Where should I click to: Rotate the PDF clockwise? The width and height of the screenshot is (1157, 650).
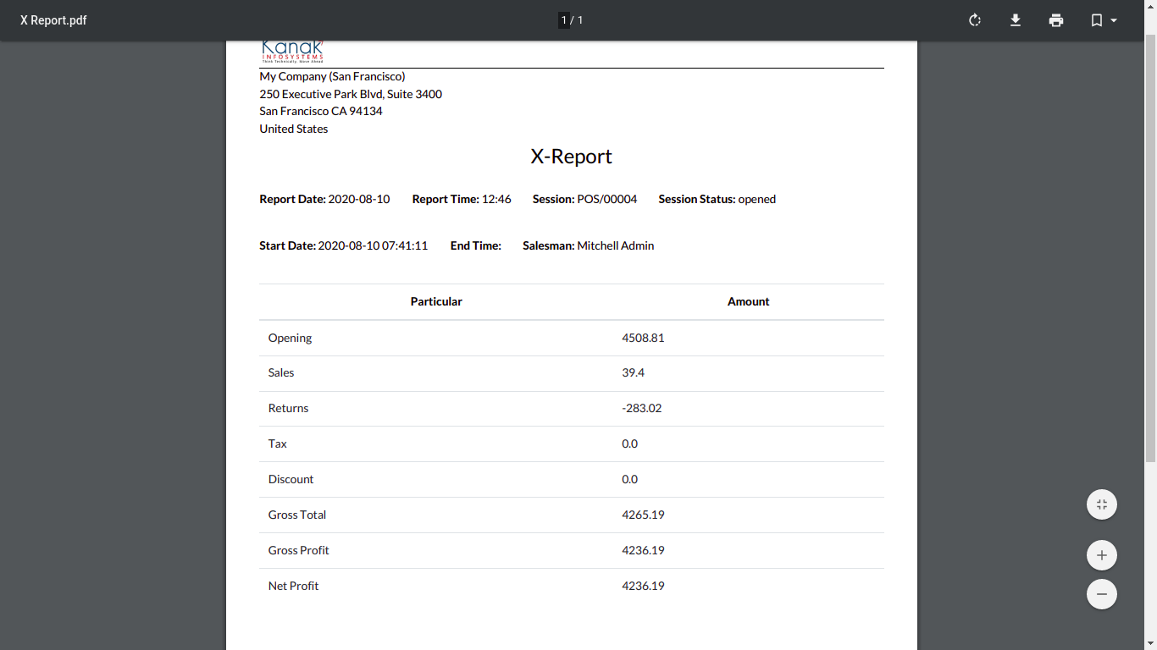pyautogui.click(x=975, y=20)
